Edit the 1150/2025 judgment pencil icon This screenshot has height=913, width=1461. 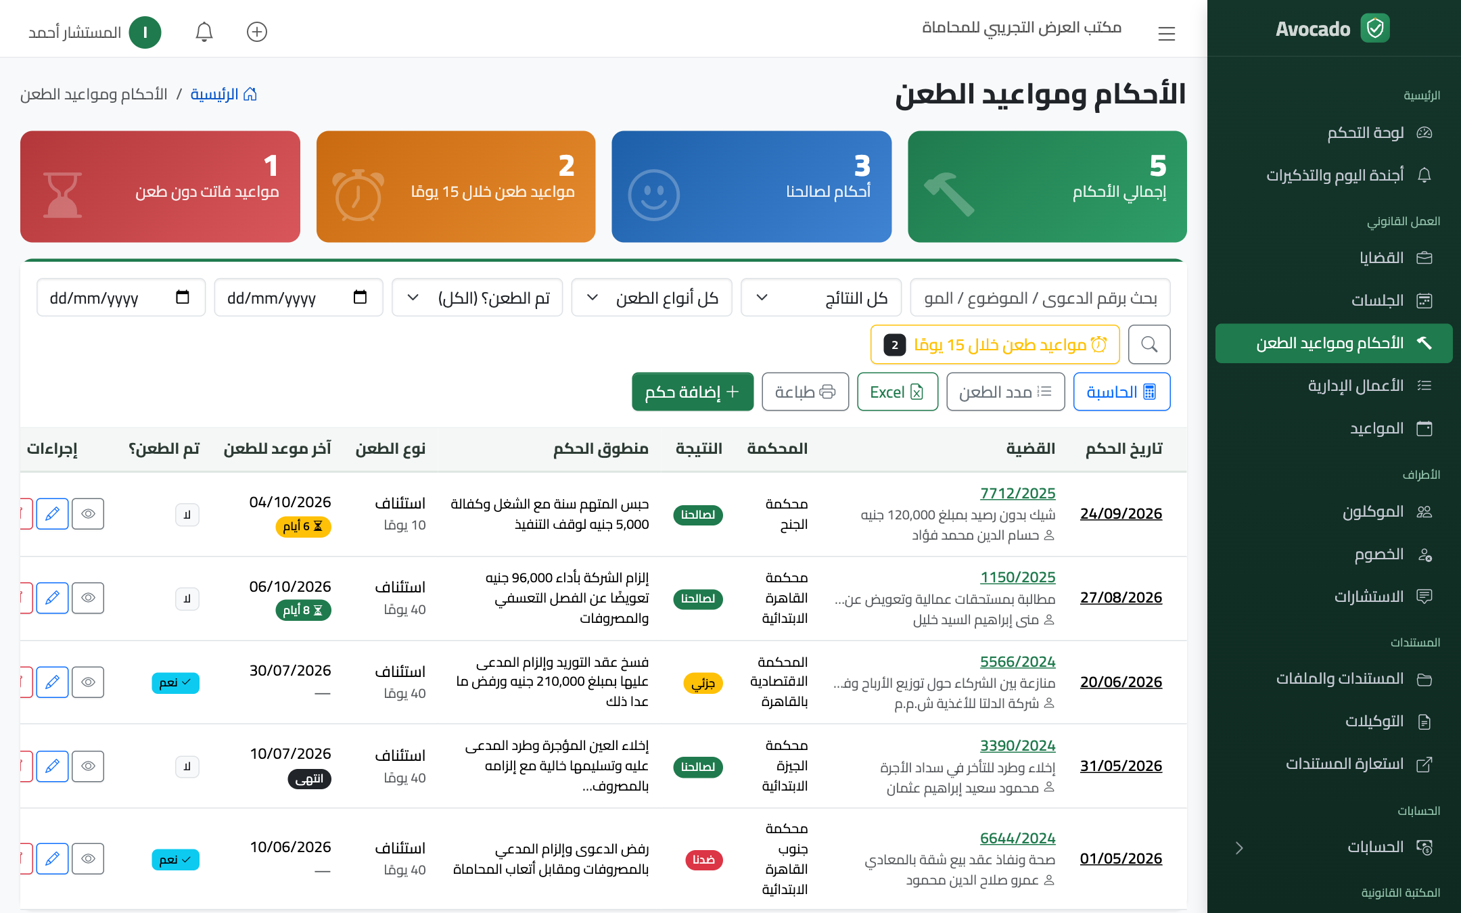(x=53, y=598)
